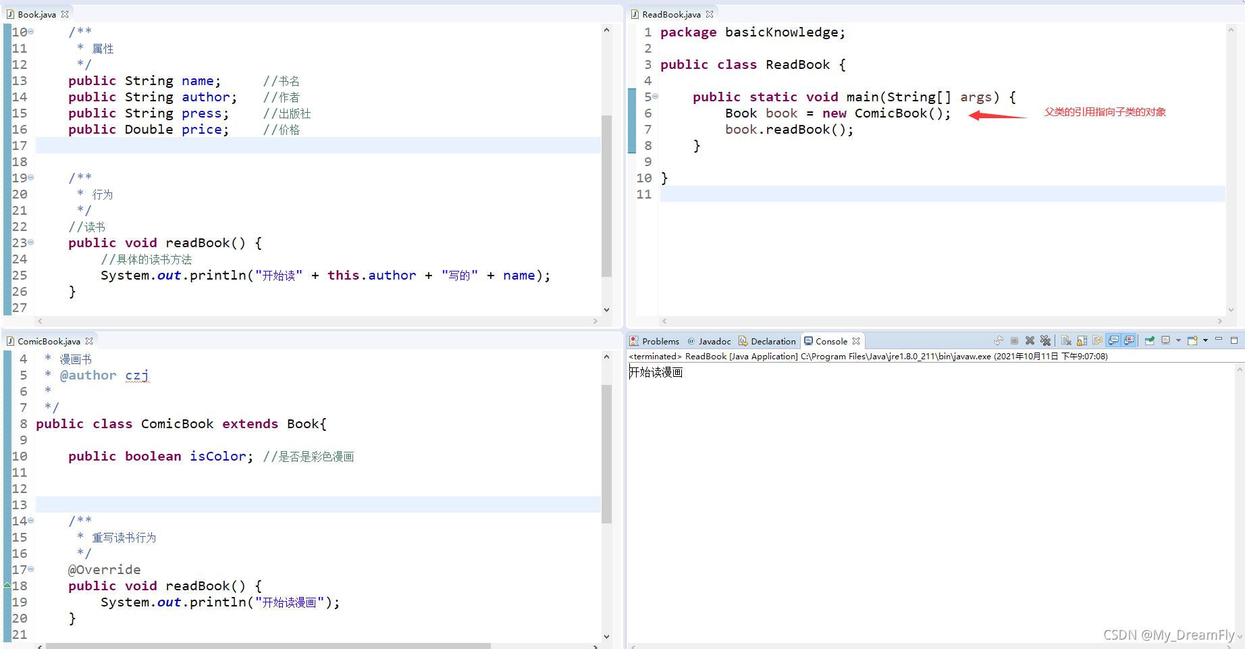The image size is (1245, 649).
Task: Click ReadBook.java horizontal scroll right arrow
Action: pyautogui.click(x=1219, y=321)
